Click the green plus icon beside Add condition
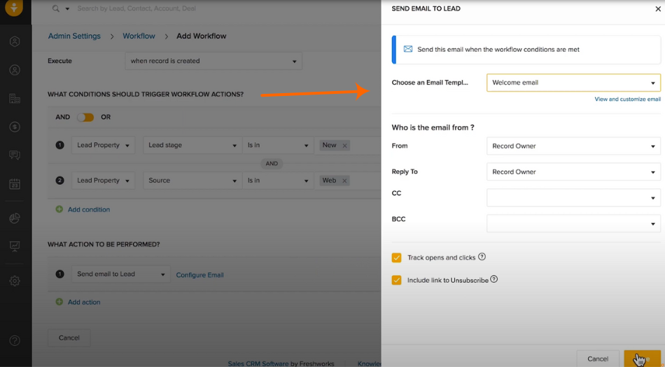 (59, 209)
